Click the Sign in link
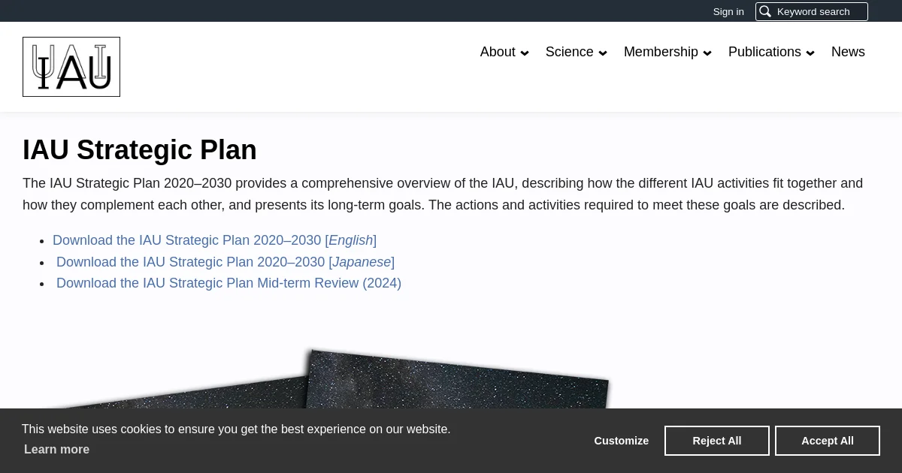The width and height of the screenshot is (902, 473). tap(728, 11)
